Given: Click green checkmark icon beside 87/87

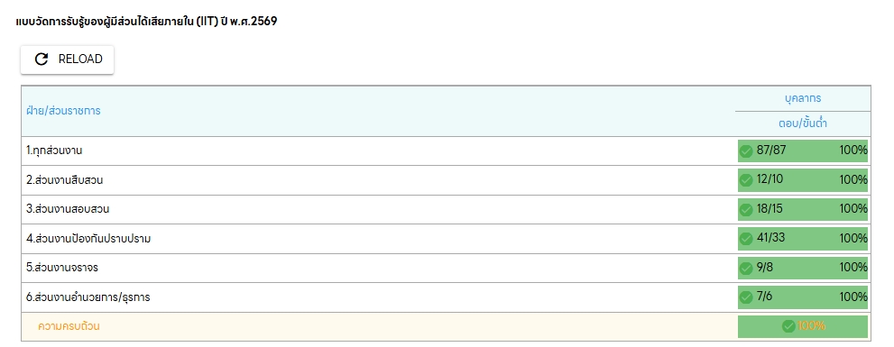Looking at the screenshot, I should click(x=746, y=151).
